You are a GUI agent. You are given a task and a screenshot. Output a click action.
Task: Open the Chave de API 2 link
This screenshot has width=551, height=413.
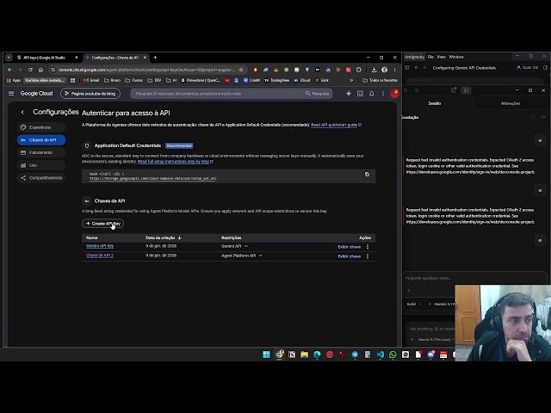tap(100, 256)
